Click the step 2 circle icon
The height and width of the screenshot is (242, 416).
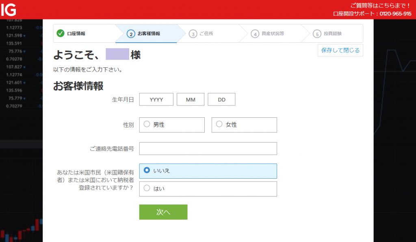coord(131,34)
